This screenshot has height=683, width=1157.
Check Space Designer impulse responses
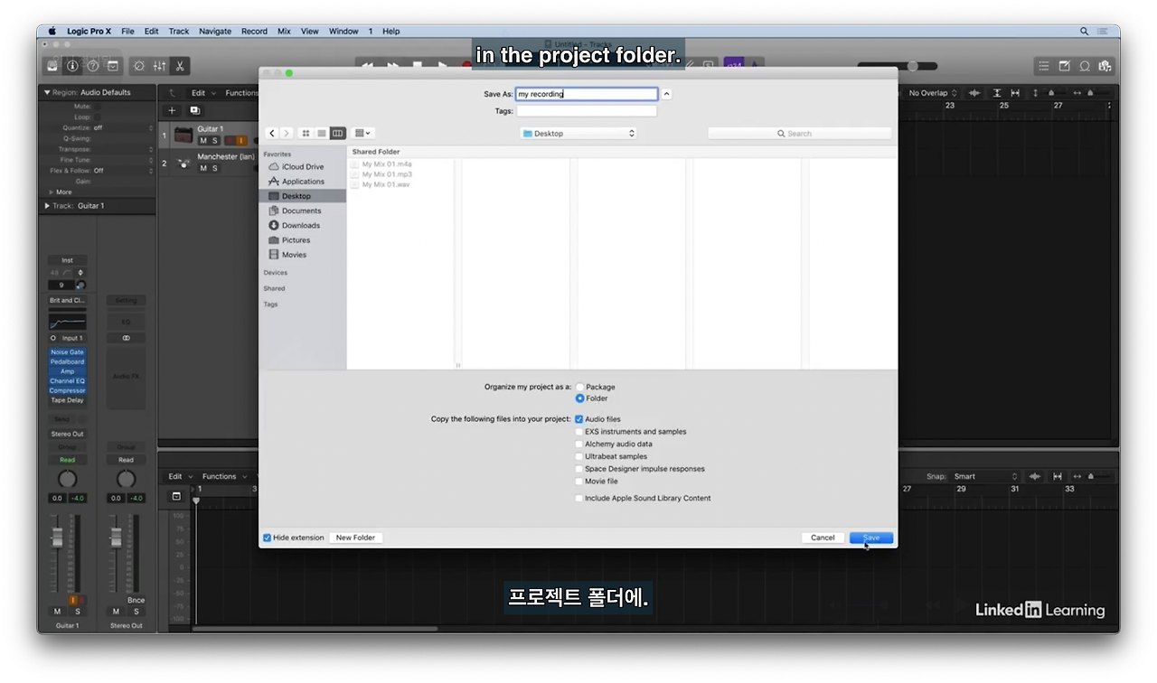[579, 469]
